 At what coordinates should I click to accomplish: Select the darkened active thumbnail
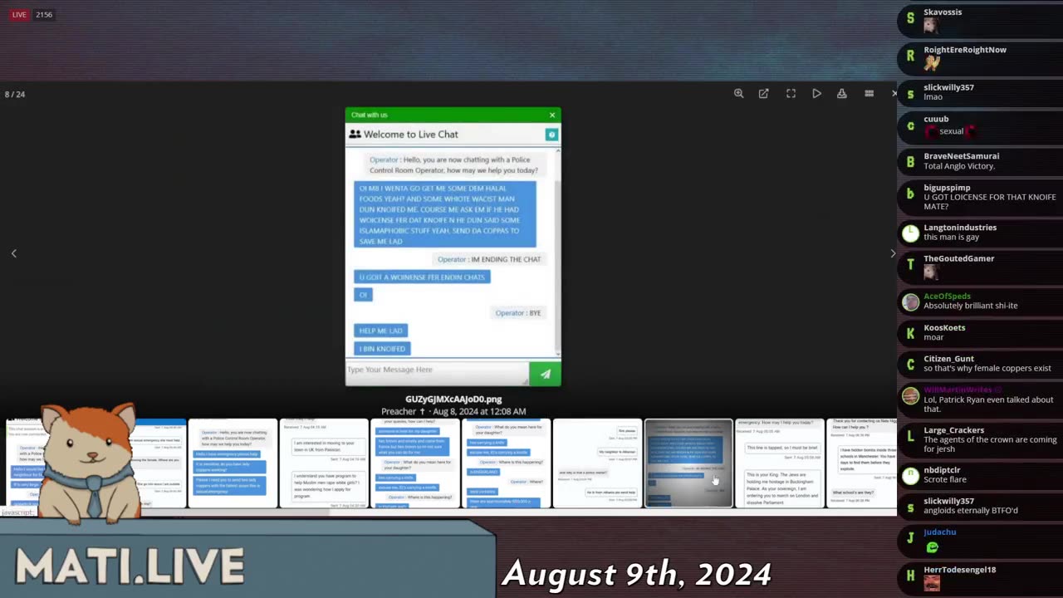pyautogui.click(x=688, y=463)
